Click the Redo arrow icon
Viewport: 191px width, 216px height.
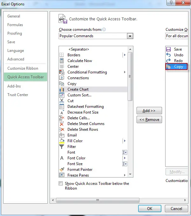(x=168, y=61)
